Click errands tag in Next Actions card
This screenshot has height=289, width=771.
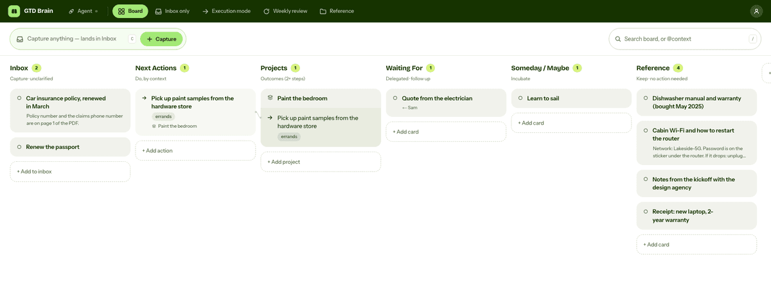pos(163,117)
